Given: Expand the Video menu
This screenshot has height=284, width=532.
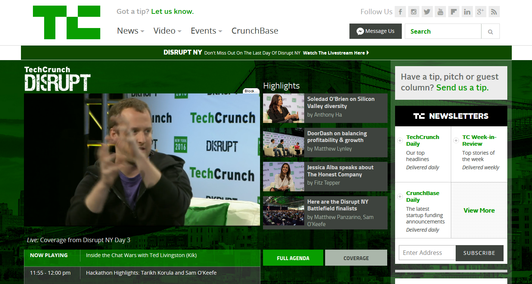Looking at the screenshot, I should (167, 31).
